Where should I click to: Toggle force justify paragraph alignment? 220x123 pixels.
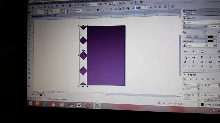pos(213,79)
